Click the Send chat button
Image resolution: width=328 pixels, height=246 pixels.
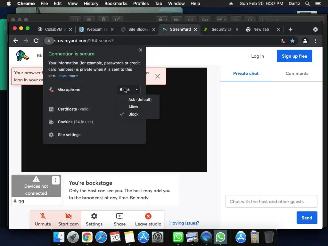pos(307,218)
